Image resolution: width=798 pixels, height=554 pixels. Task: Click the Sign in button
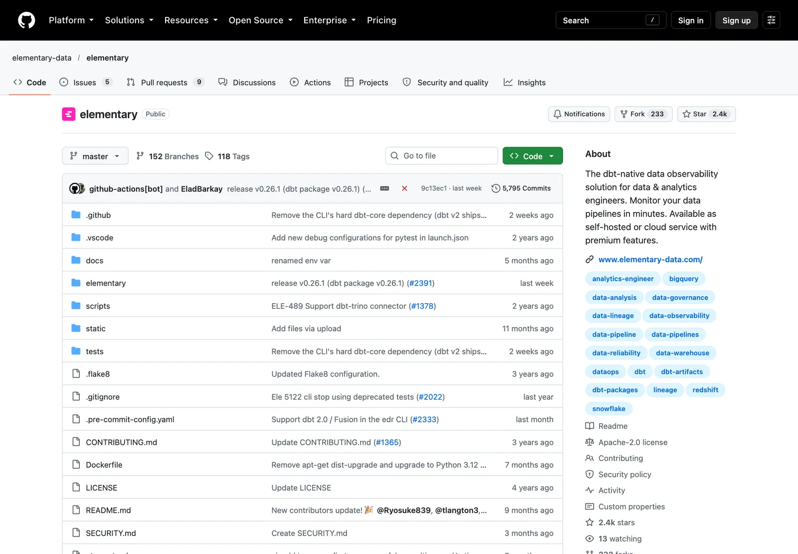691,20
